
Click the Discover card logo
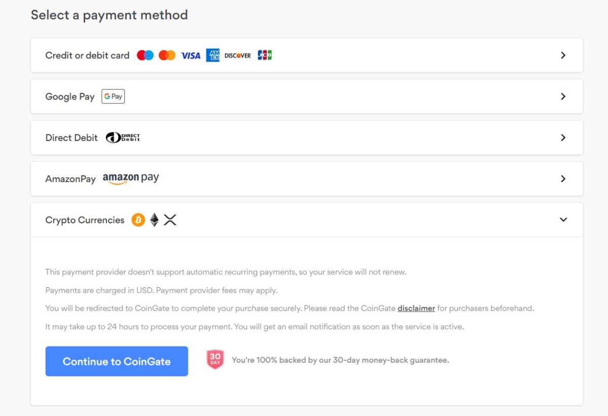[x=238, y=56]
